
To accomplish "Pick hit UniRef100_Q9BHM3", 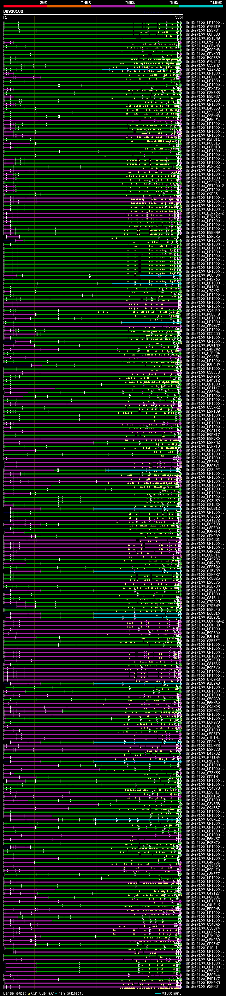I will (x=203, y=116).
